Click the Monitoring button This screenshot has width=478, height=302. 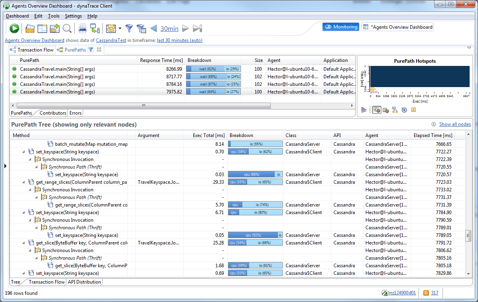pyautogui.click(x=341, y=27)
